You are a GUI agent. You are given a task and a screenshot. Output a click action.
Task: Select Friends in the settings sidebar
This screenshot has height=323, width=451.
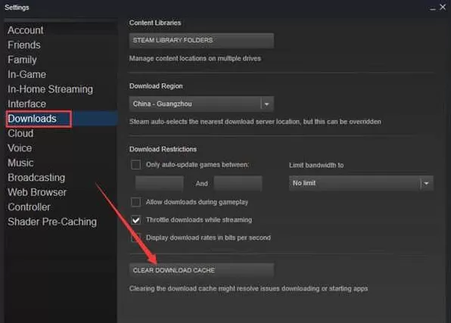(x=24, y=45)
